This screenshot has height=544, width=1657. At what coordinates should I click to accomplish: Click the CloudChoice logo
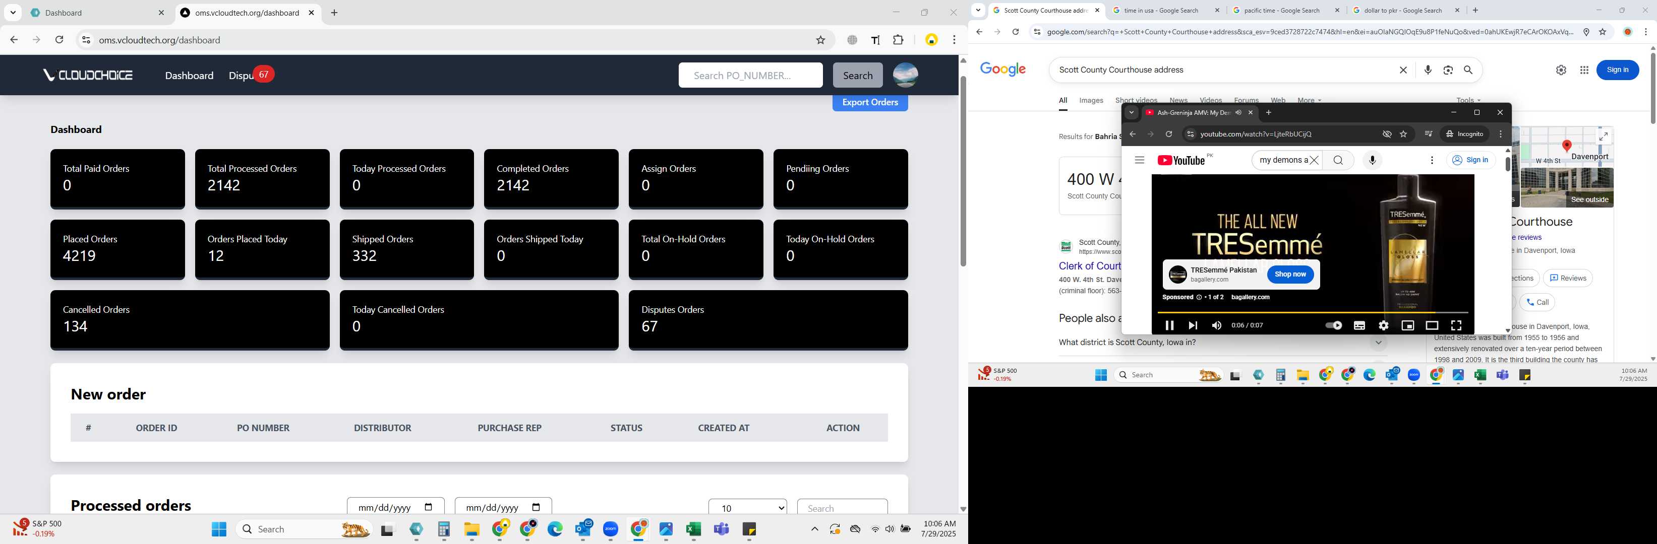click(88, 75)
